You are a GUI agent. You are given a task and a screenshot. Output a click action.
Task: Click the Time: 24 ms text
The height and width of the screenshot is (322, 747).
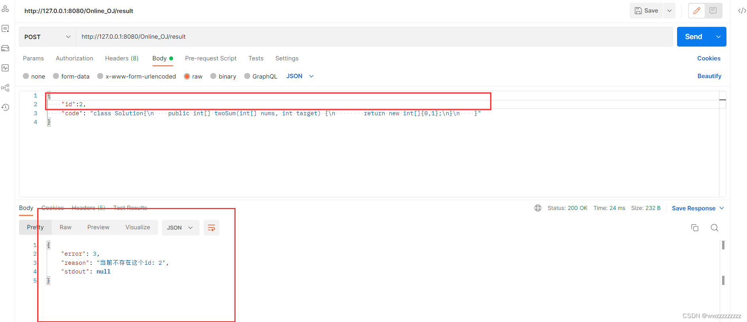point(609,208)
